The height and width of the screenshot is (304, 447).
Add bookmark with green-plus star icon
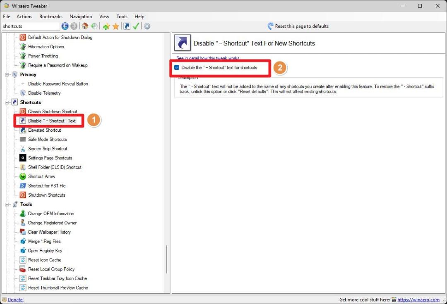click(107, 26)
